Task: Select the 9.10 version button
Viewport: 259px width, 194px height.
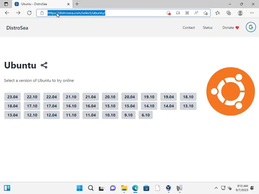Action: [x=128, y=115]
